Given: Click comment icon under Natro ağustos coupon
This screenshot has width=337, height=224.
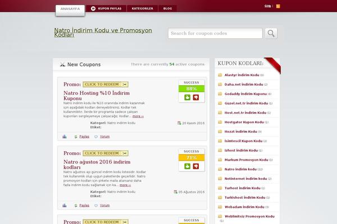Looking at the screenshot, I should 96,206.
